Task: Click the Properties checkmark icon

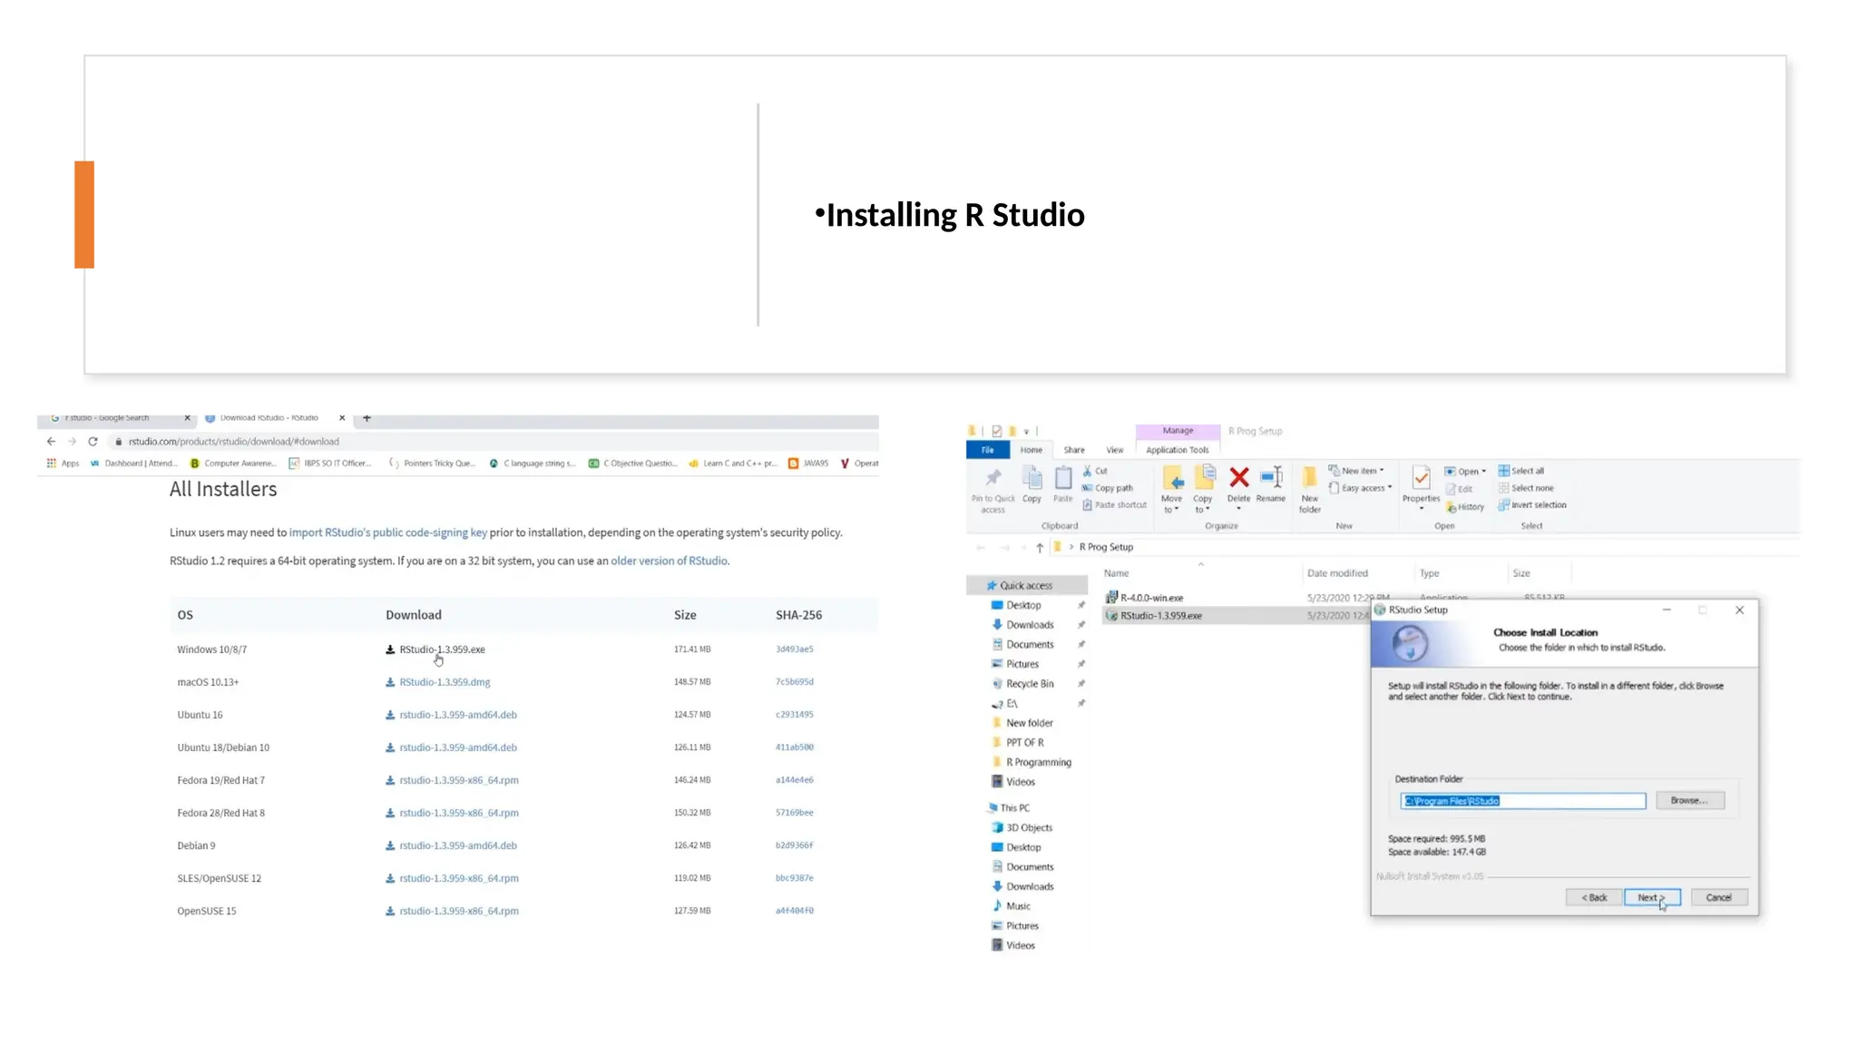Action: (x=1422, y=478)
